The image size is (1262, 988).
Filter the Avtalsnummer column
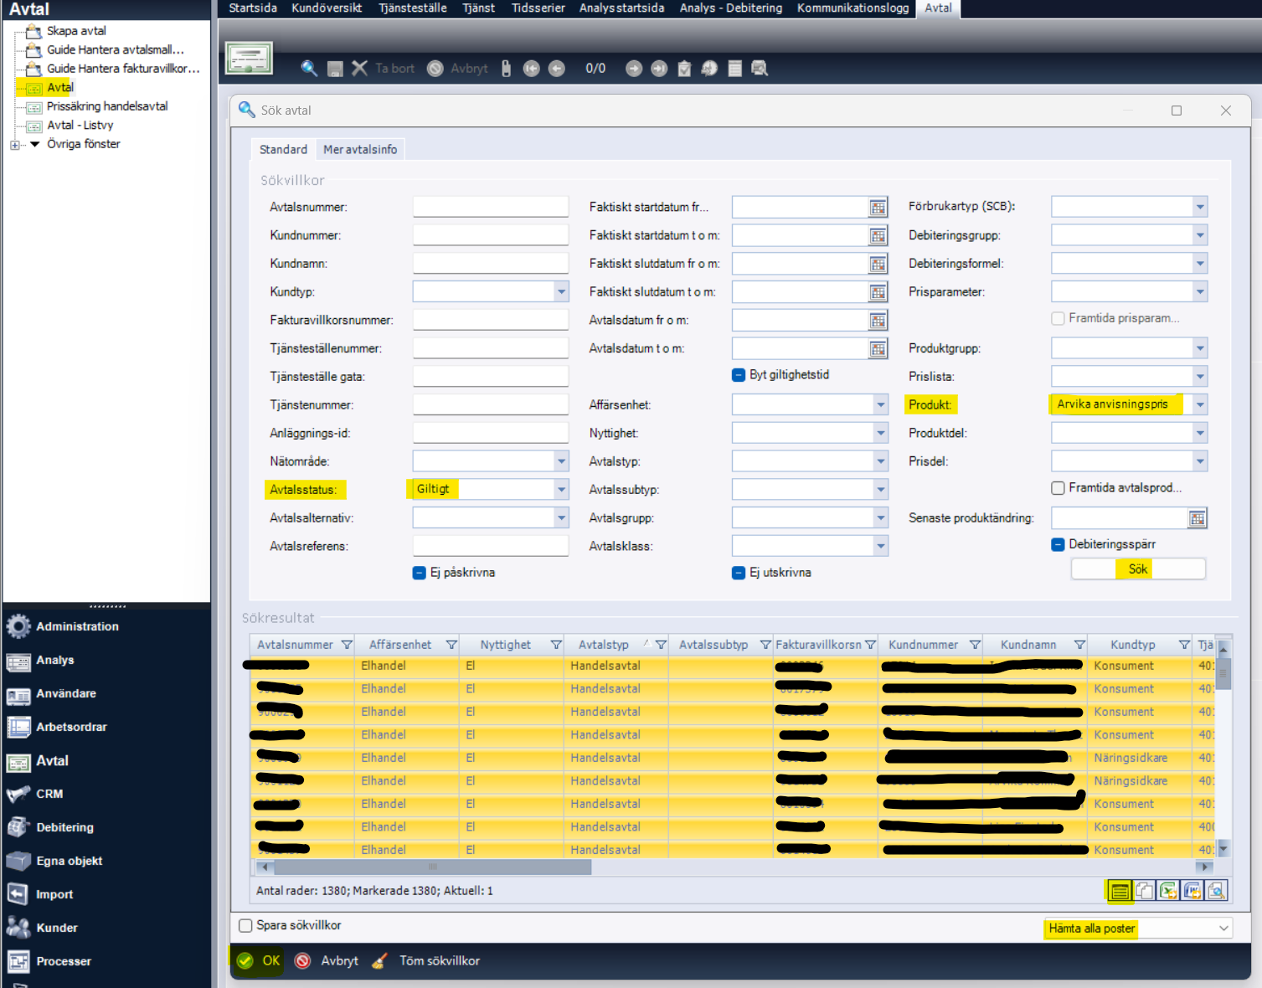click(347, 645)
